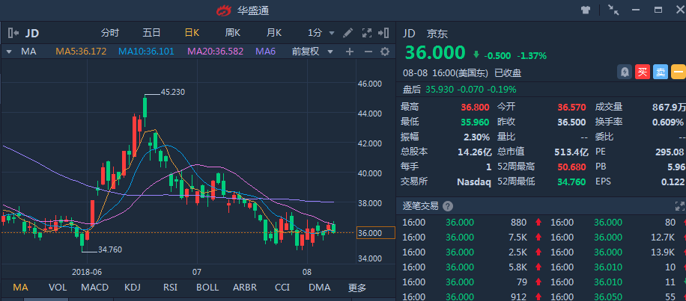
Task: Click the tall green candle at 45.230 peak
Action: pos(145,107)
